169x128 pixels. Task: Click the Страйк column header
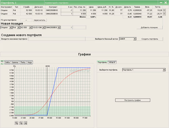click(x=26, y=7)
